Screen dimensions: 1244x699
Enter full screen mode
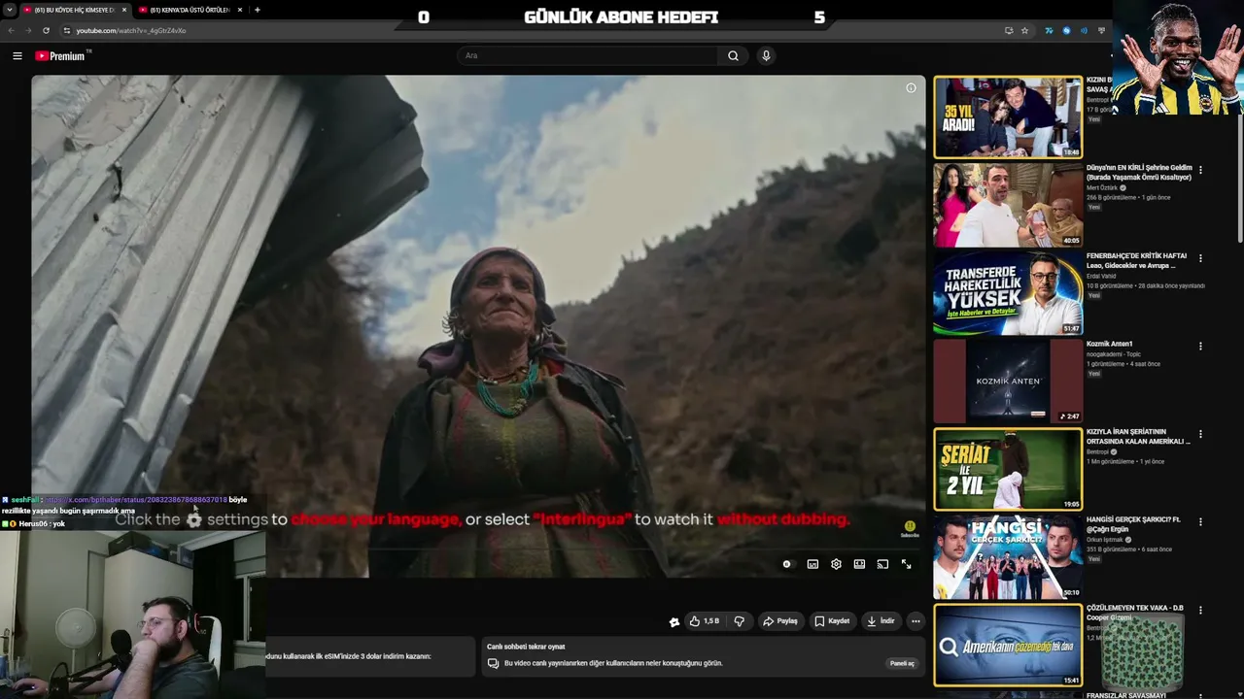coord(906,564)
